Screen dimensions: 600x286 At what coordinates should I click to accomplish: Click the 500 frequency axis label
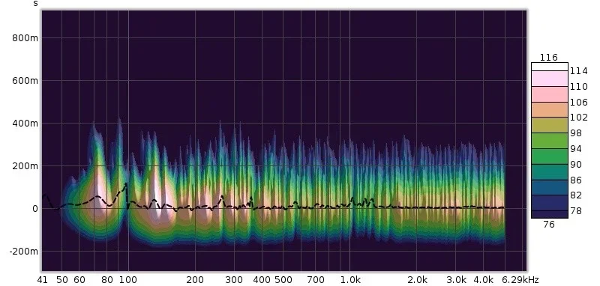click(x=283, y=280)
